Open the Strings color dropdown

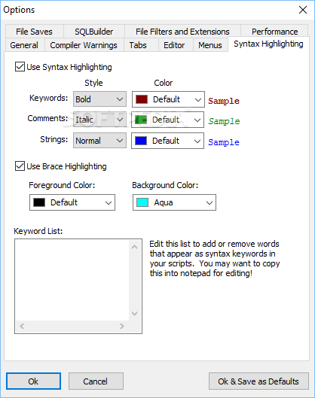[x=168, y=141]
